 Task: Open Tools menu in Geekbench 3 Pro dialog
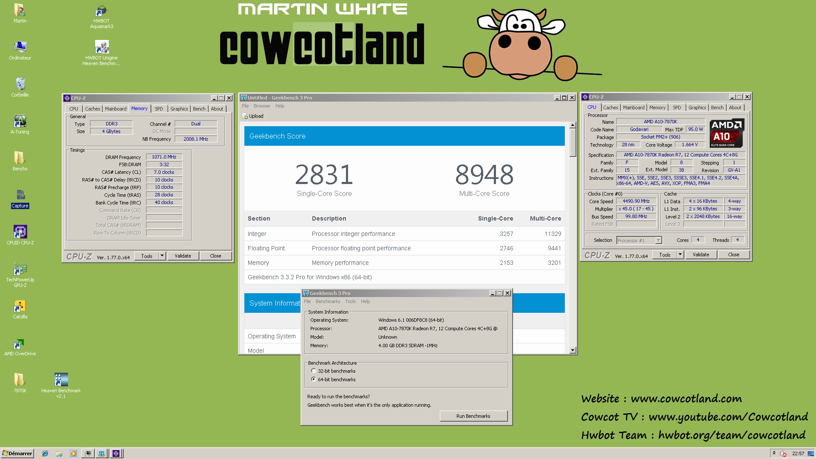click(x=350, y=301)
